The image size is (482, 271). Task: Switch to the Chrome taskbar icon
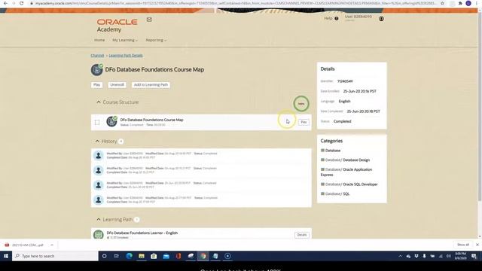click(x=203, y=256)
